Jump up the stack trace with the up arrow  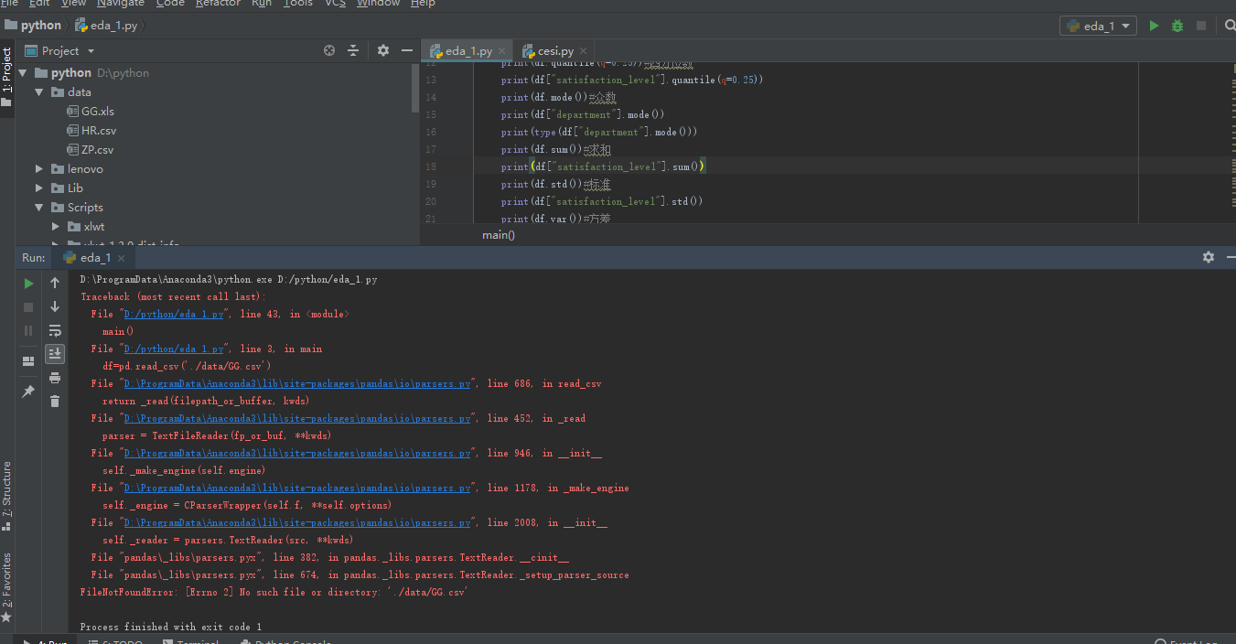[55, 284]
